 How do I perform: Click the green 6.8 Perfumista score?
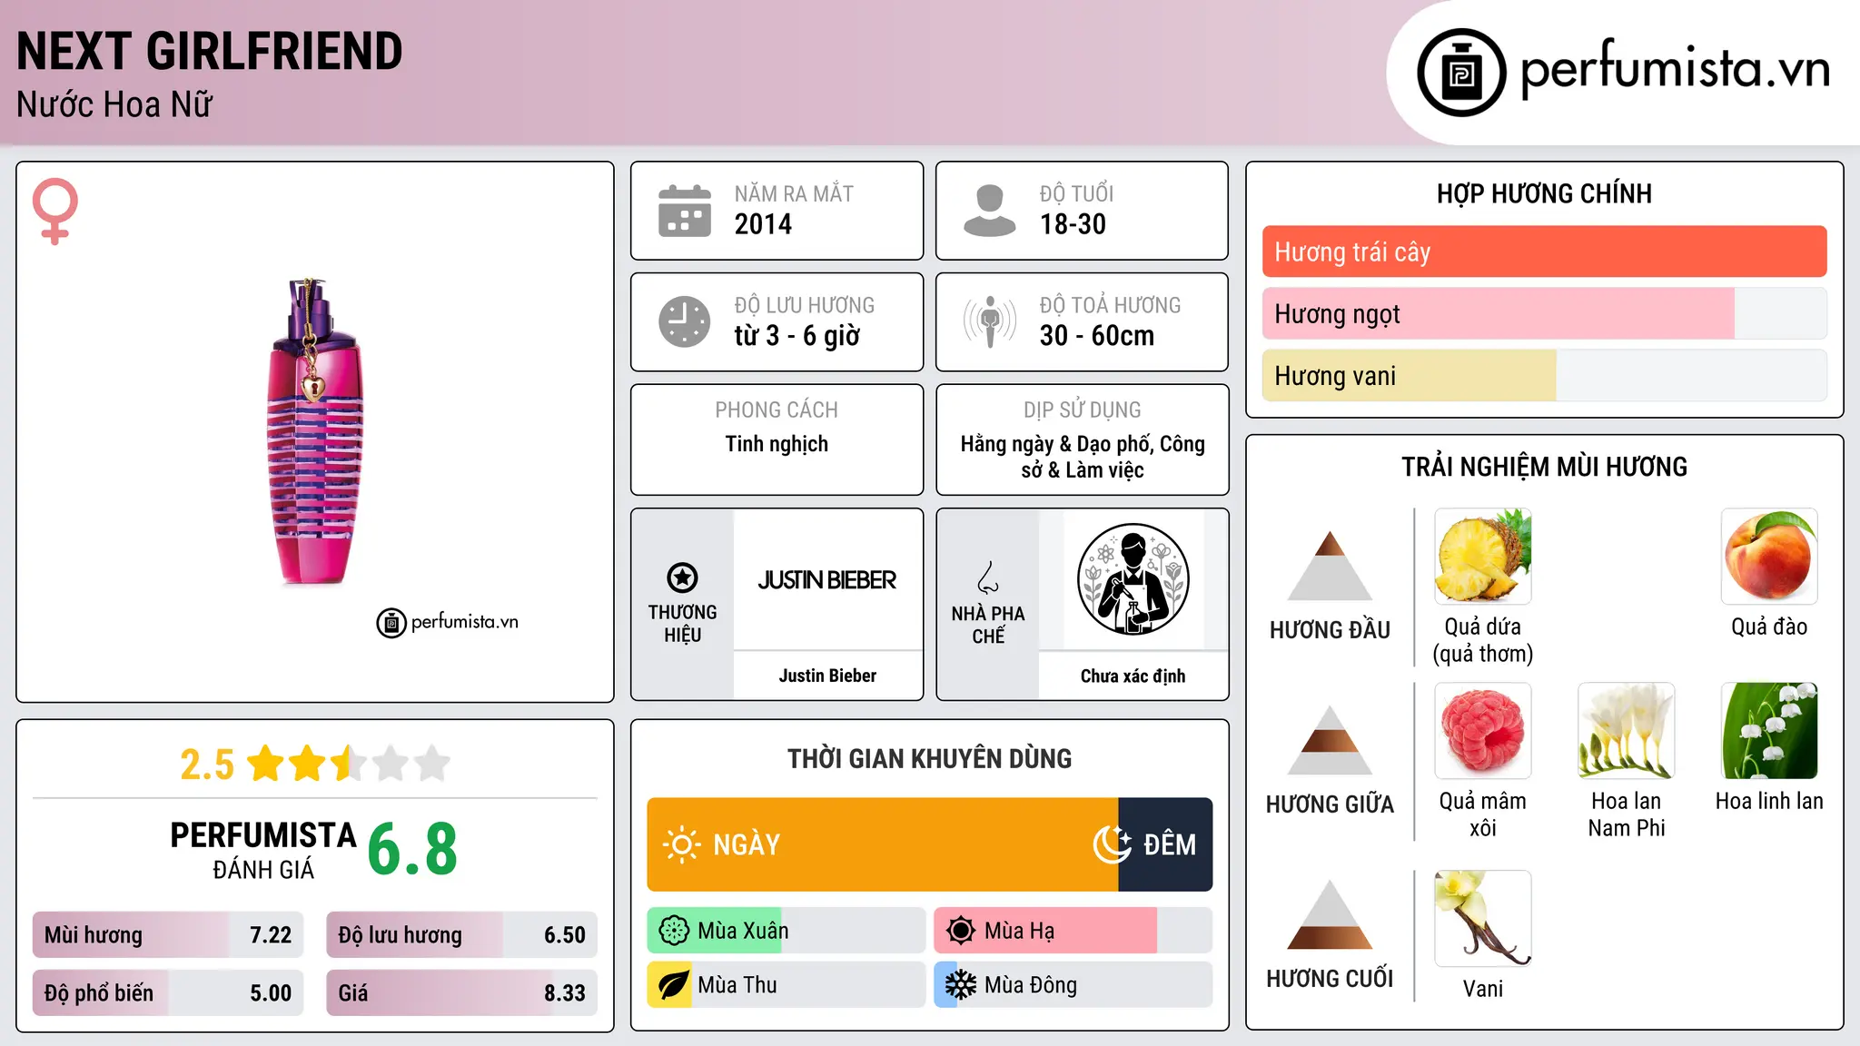(x=412, y=849)
